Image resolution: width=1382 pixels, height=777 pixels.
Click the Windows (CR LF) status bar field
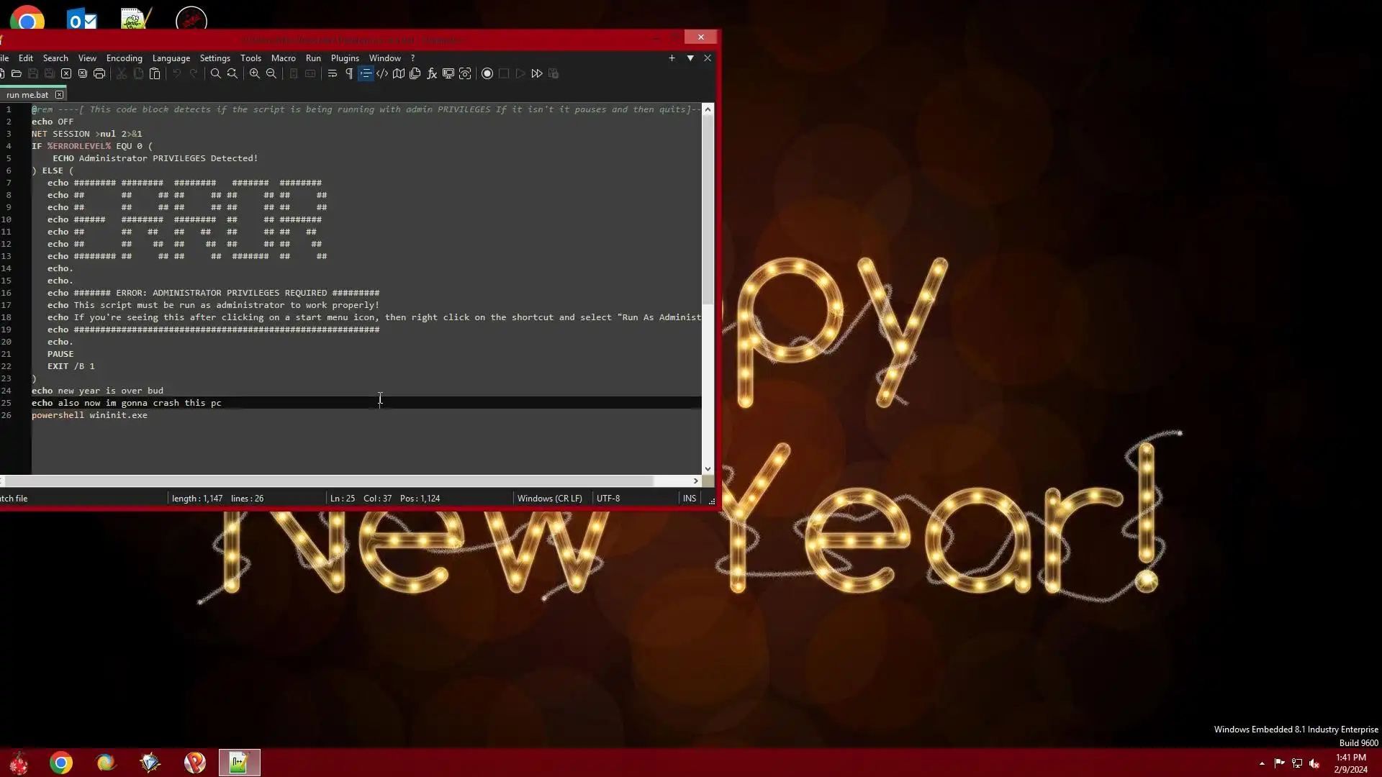(x=549, y=499)
